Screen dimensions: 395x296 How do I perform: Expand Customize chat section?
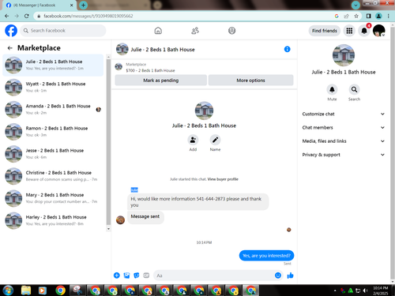point(344,114)
